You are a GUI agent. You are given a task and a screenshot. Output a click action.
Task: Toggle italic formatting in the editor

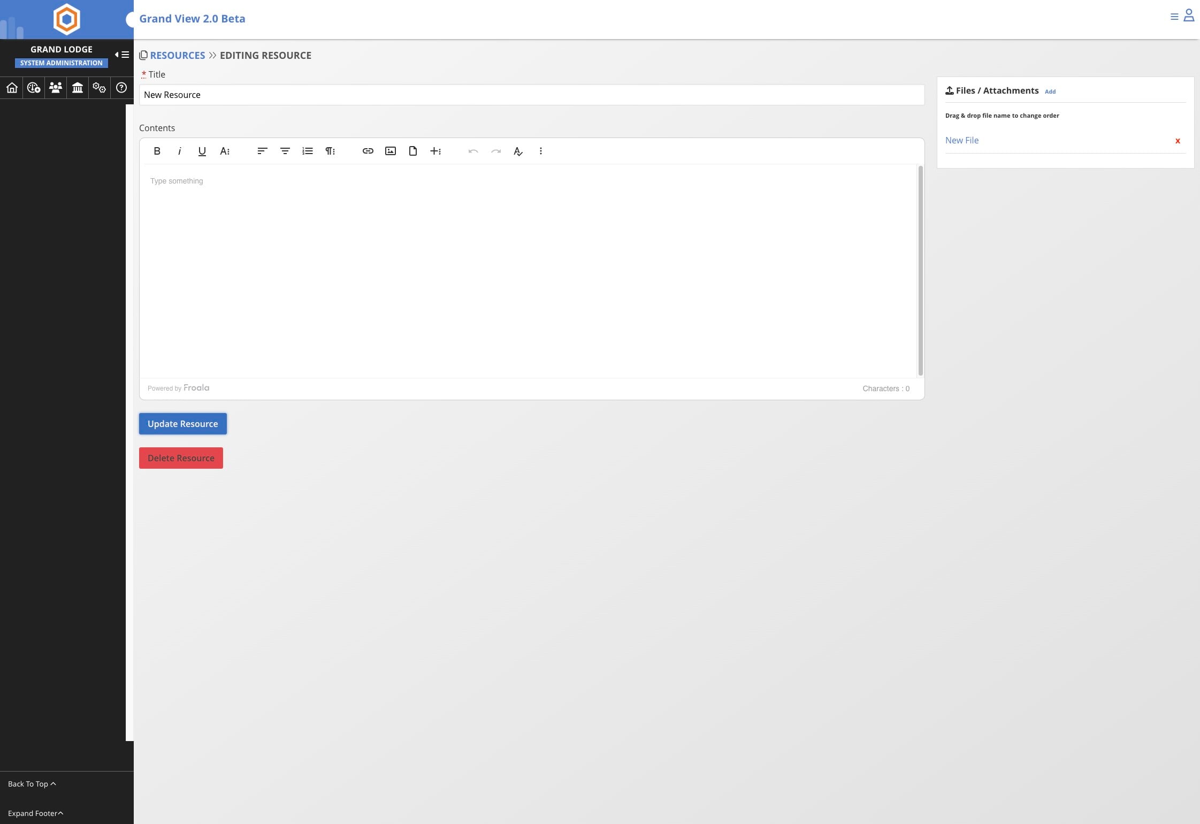179,151
